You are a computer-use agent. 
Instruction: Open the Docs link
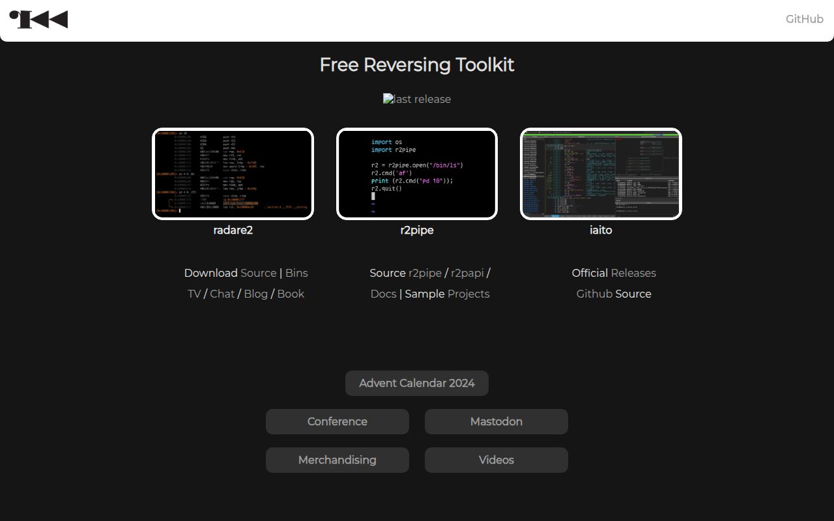click(383, 294)
